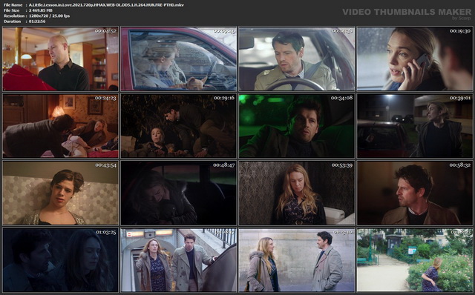Image resolution: width=475 pixels, height=295 pixels.
Task: Select the 00:58:32 man profile thumbnail
Action: 415,193
